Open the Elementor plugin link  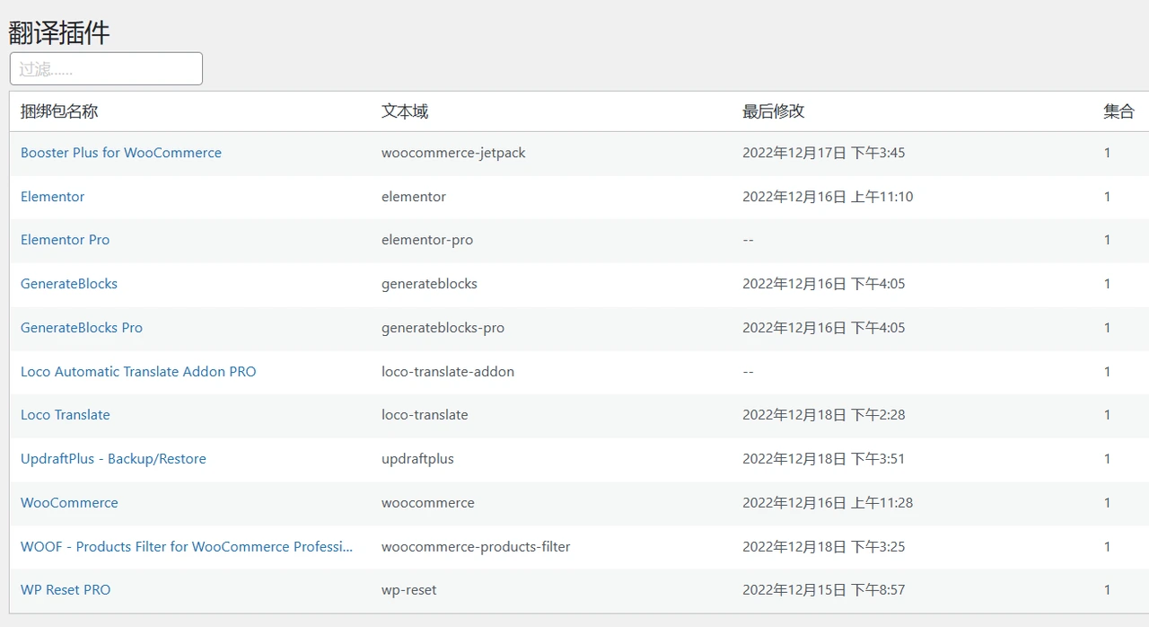pos(53,197)
